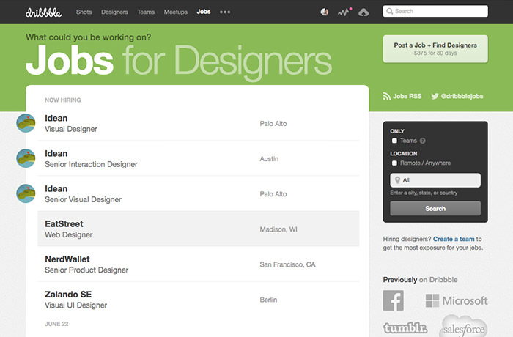The height and width of the screenshot is (337, 513).
Task: Navigate to Meetups
Action: coord(176,12)
